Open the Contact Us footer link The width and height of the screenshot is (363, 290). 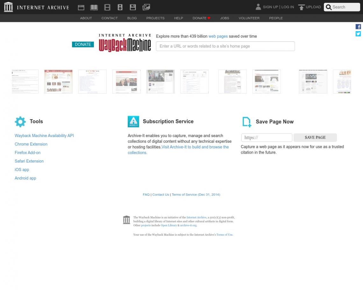pyautogui.click(x=161, y=195)
